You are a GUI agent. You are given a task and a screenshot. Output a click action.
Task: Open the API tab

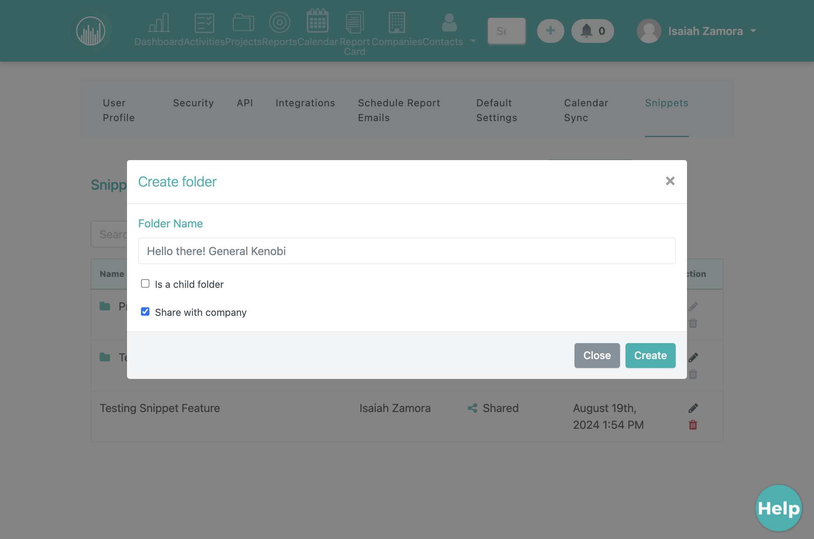[x=245, y=103]
